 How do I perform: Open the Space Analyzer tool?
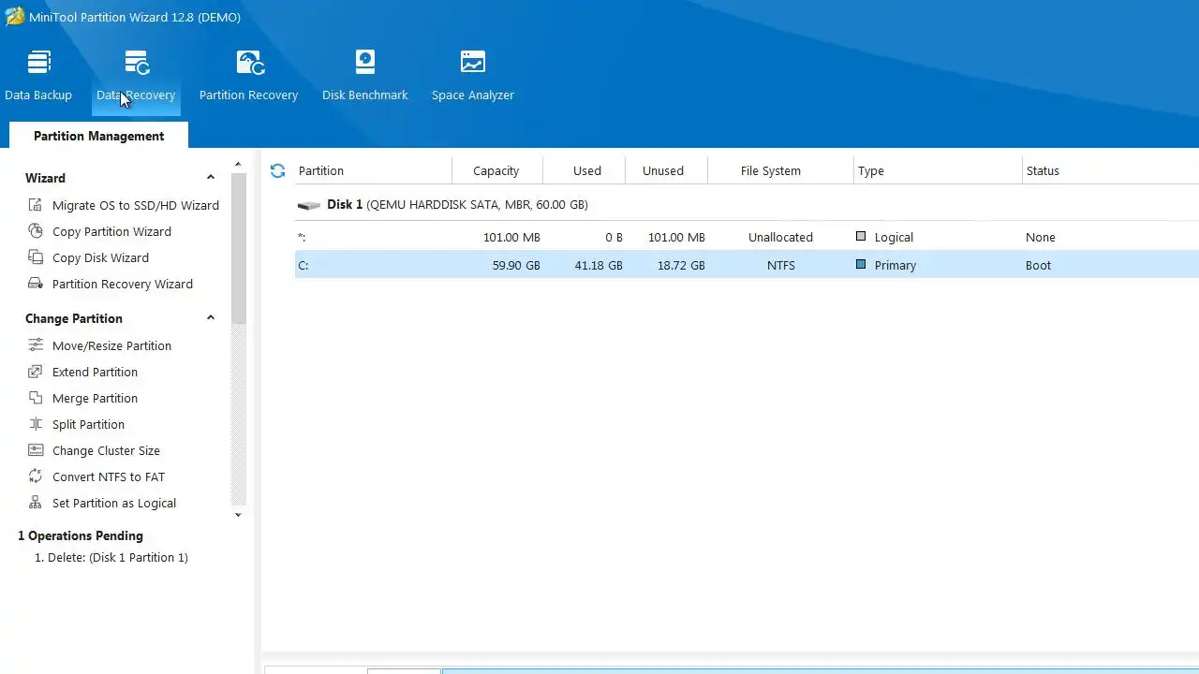tap(473, 76)
